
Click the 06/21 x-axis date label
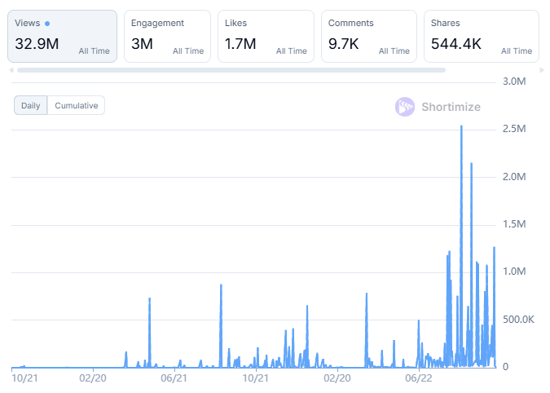click(x=174, y=378)
